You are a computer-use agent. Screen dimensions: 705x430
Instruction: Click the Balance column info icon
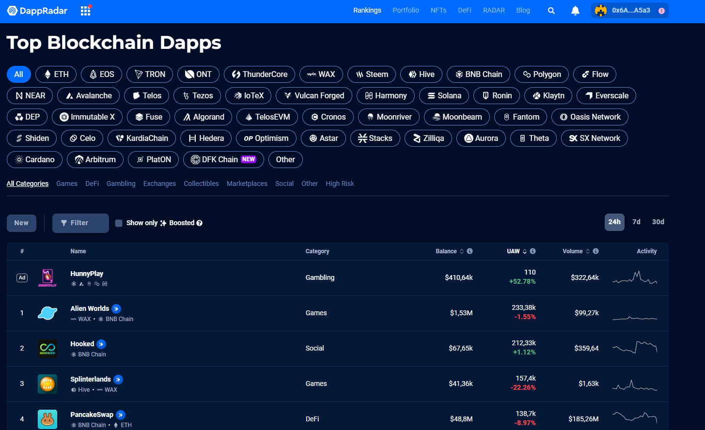(470, 251)
